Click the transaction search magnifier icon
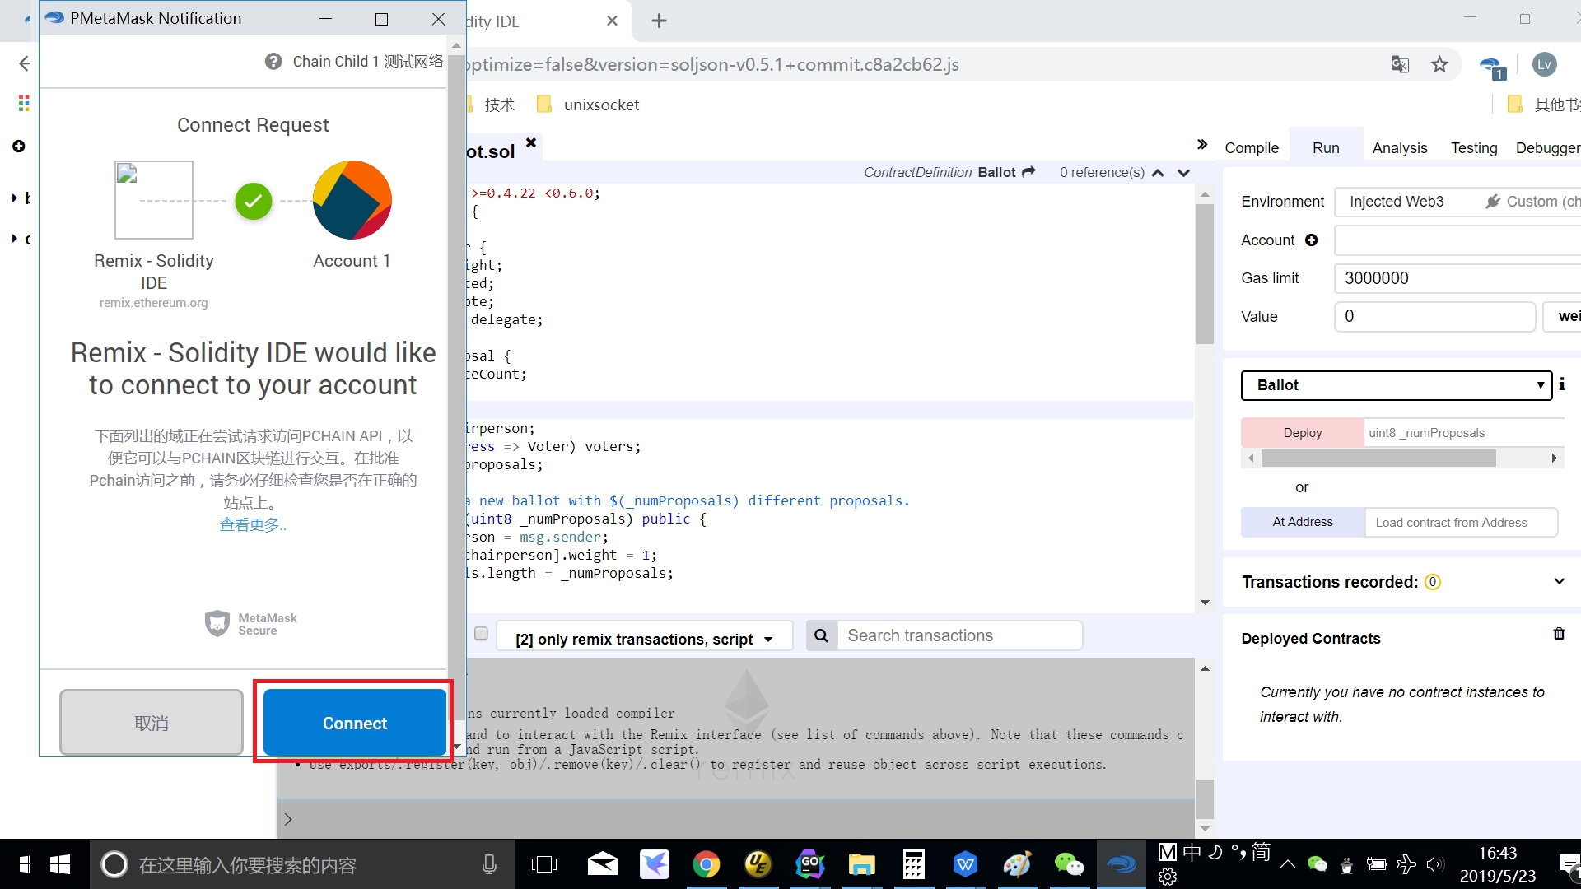This screenshot has width=1581, height=889. (821, 635)
